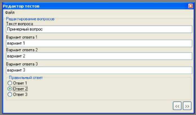Click the Редактор тестов title bar
The height and width of the screenshot is (115, 196).
(x=95, y=6)
